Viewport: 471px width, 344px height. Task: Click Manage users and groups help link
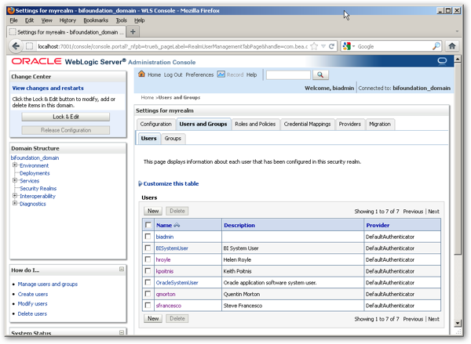click(47, 284)
